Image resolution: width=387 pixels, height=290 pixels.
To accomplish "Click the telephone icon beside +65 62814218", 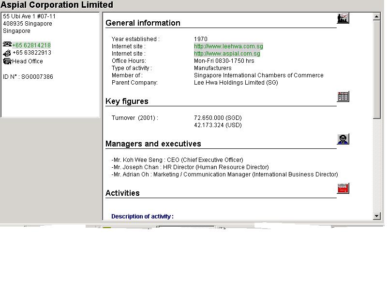I will click(x=7, y=45).
